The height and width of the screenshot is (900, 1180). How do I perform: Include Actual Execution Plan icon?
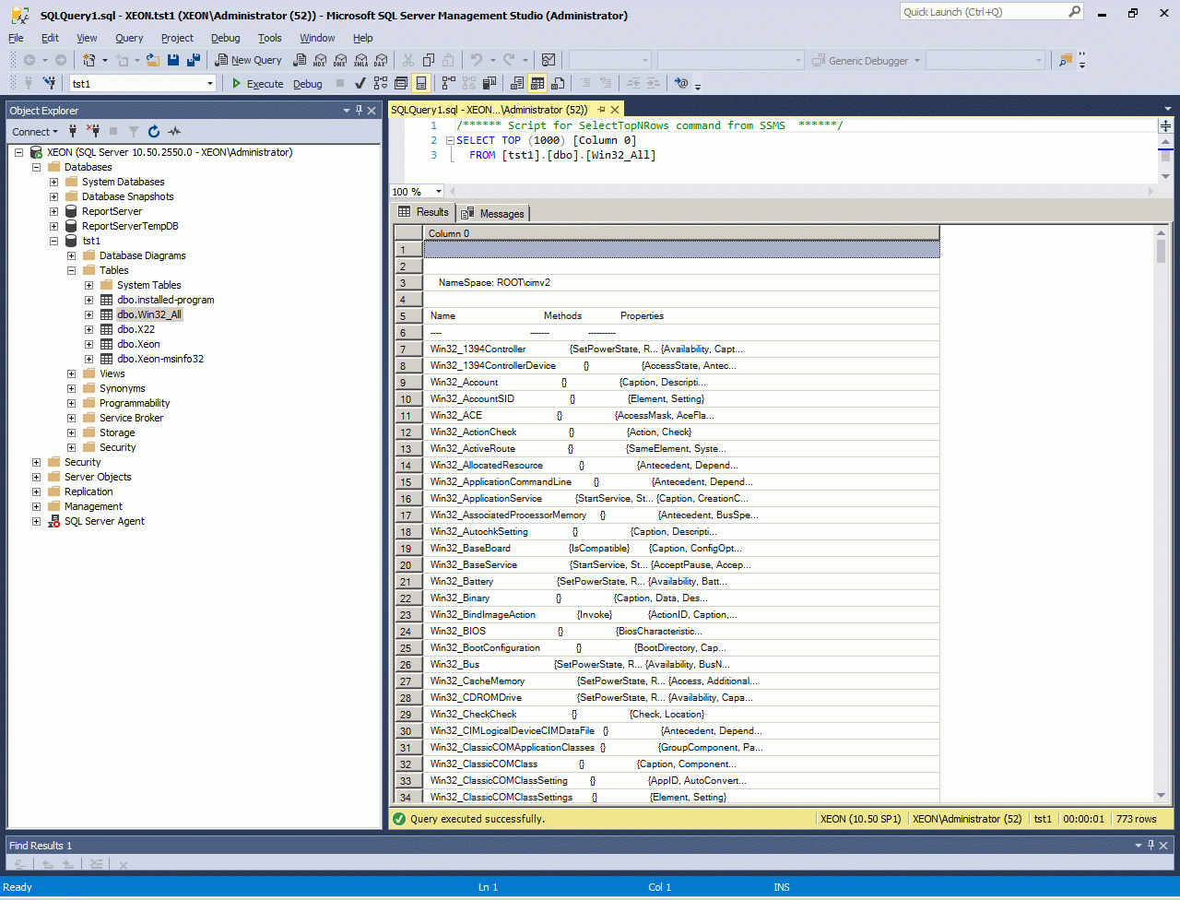[x=448, y=83]
